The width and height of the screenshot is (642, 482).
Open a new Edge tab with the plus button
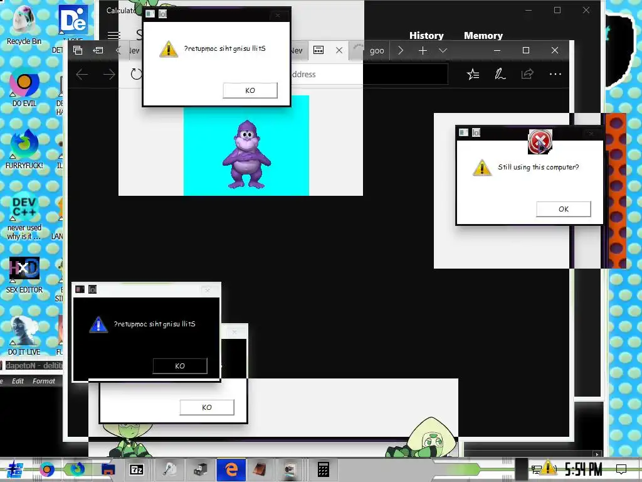(x=423, y=50)
